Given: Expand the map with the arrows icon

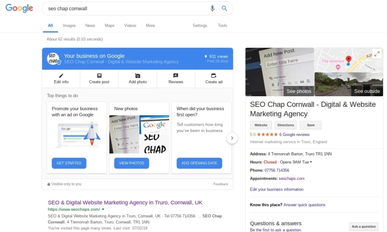Looking at the screenshot, I should pyautogui.click(x=377, y=54).
